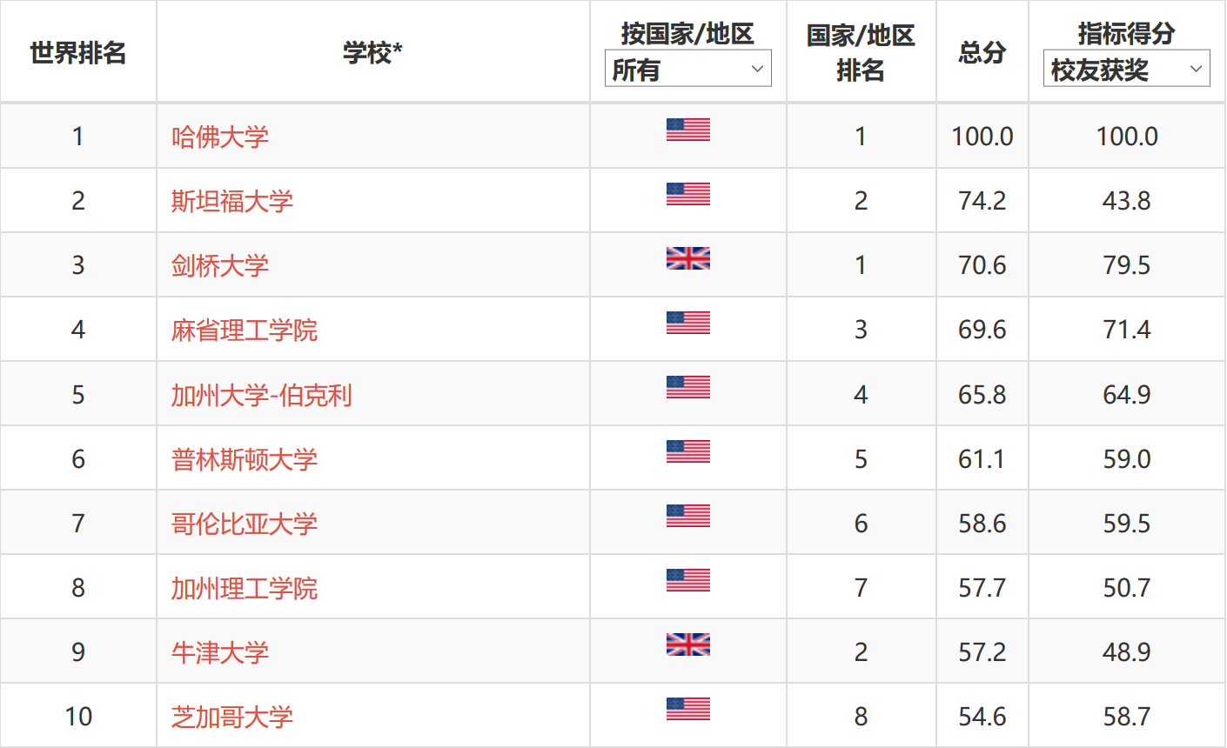Open the 校友获奖 indicator score dropdown
1227x748 pixels.
pos(1126,69)
